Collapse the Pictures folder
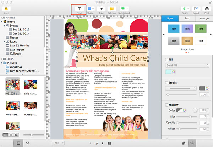Viewport: 213px width, 147px height. pyautogui.click(x=1, y=63)
